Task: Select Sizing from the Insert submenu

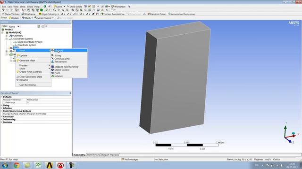Action: (x=69, y=55)
